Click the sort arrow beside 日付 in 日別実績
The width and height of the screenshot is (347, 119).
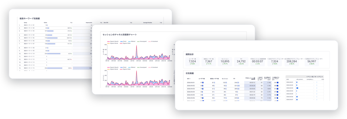(x=190, y=79)
